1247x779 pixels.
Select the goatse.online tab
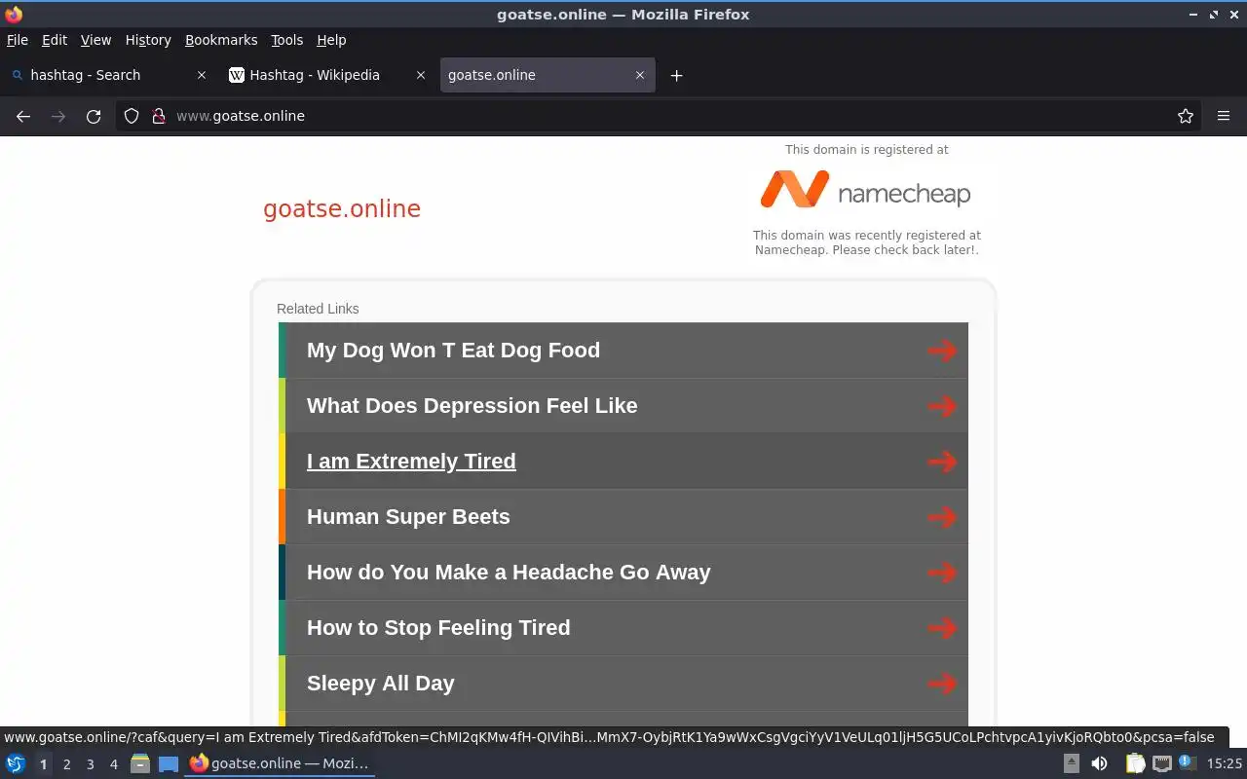pos(548,75)
